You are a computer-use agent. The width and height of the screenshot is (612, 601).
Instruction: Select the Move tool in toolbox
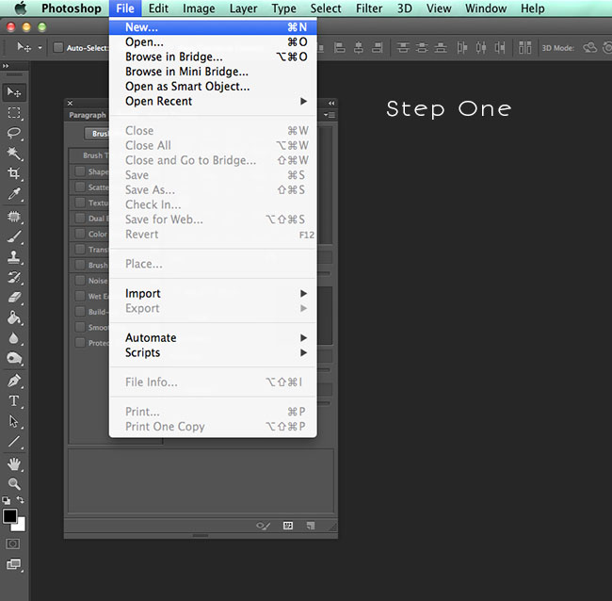(x=14, y=92)
